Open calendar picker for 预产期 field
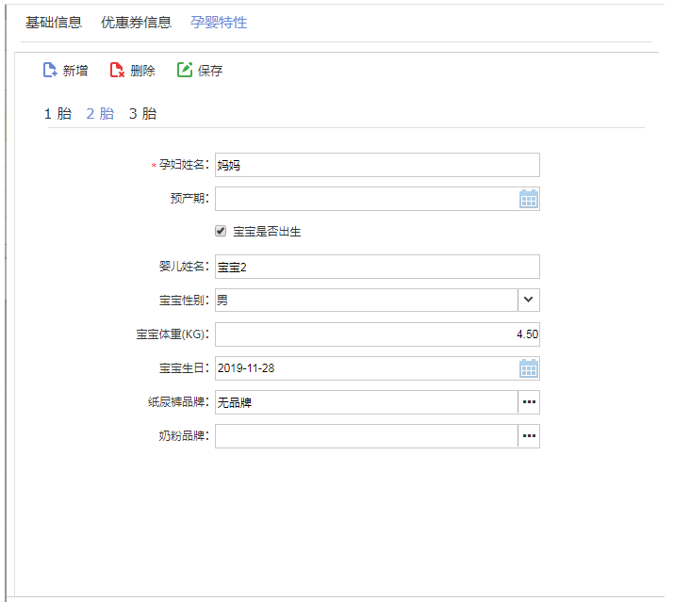674x602 pixels. [x=529, y=199]
